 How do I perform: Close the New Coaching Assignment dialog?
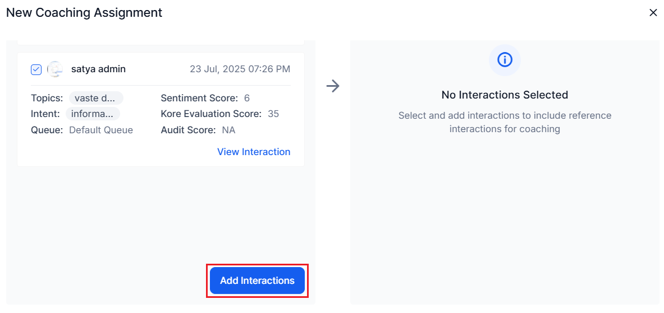[653, 13]
